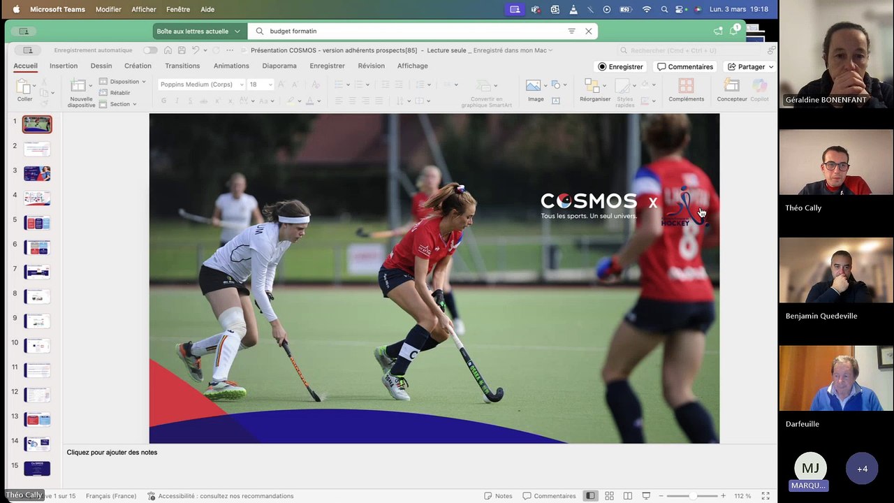894x503 pixels.
Task: Open the Fenêtre menu in menu bar
Action: tap(178, 9)
